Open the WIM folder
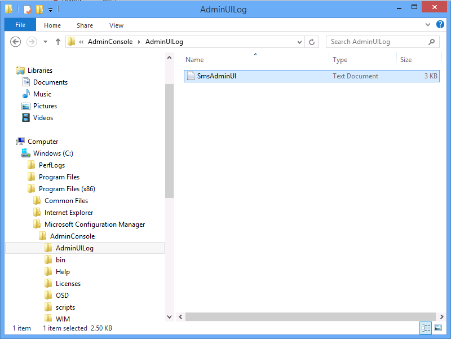Image resolution: width=451 pixels, height=339 pixels. point(63,319)
